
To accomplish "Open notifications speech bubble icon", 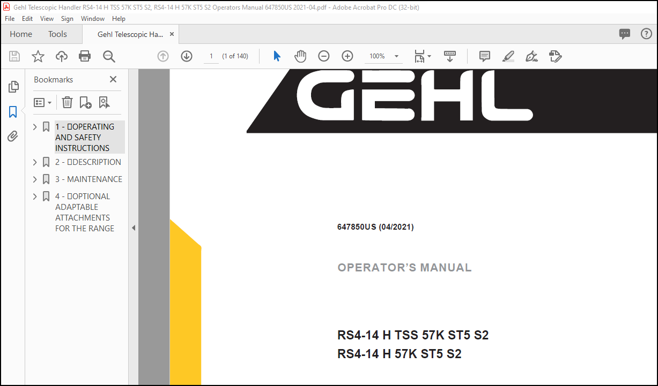I will (625, 34).
